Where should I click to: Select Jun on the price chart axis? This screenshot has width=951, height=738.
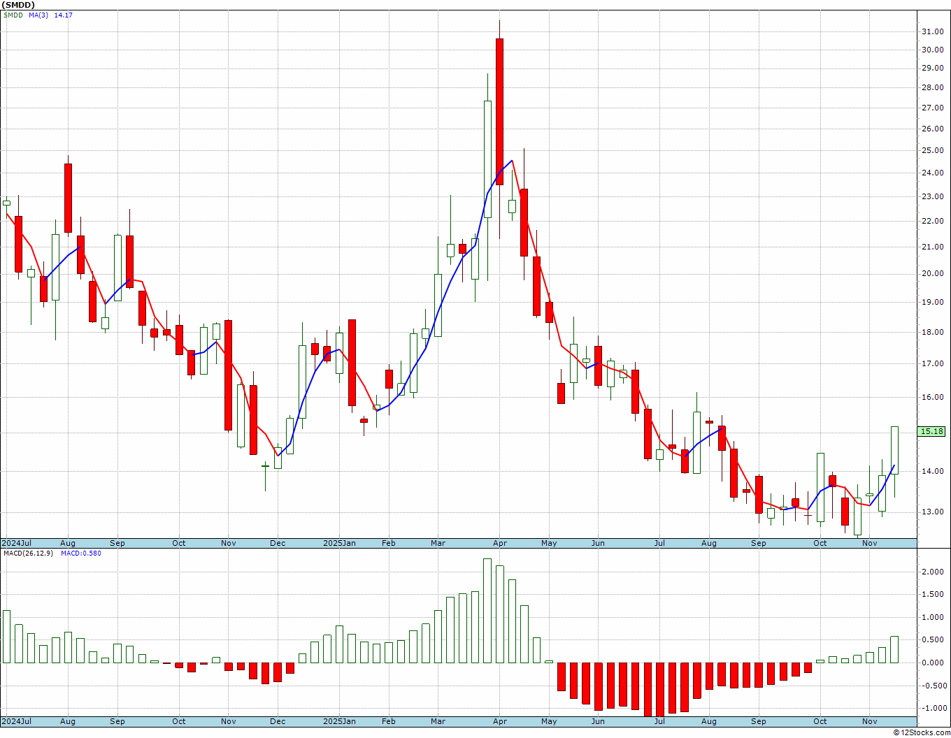[598, 543]
